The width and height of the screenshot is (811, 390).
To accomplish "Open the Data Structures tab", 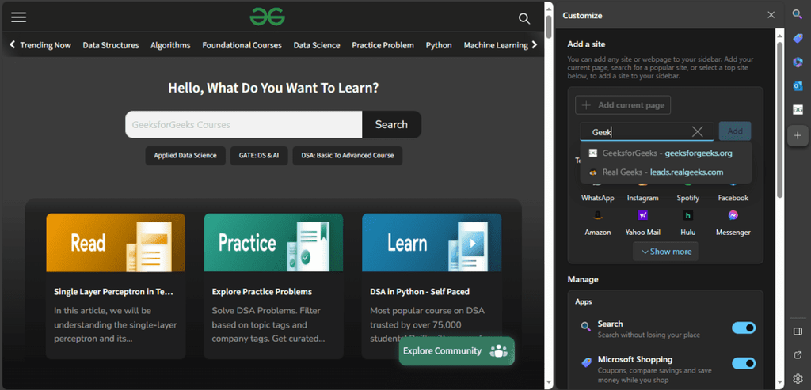I will tap(111, 45).
